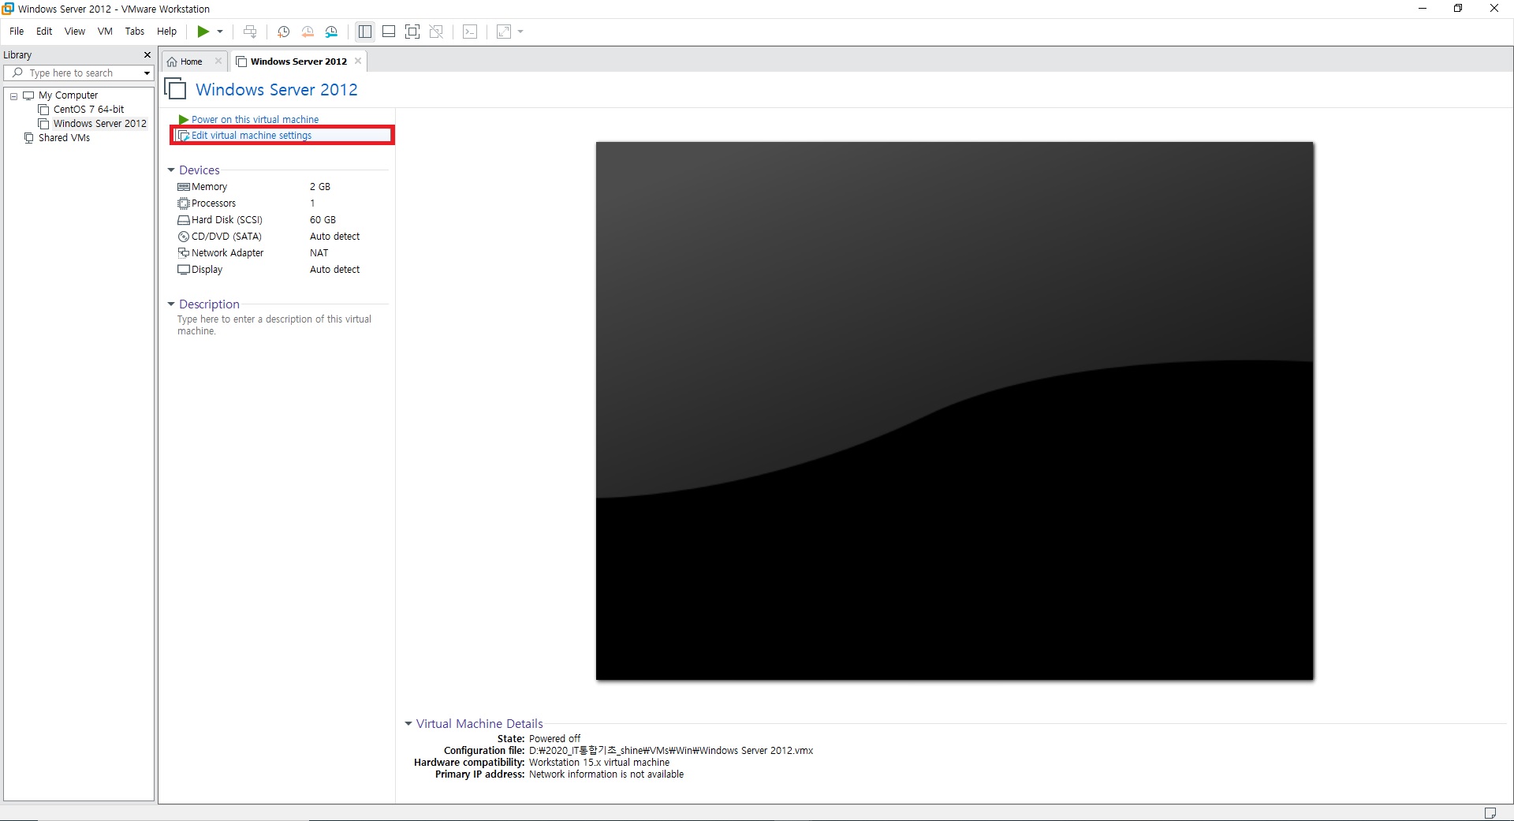The width and height of the screenshot is (1514, 821).
Task: Click the Unity mode toolbar icon
Action: coord(436,32)
